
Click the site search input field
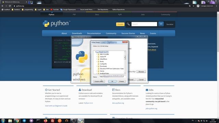pyautogui.click(x=144, y=24)
